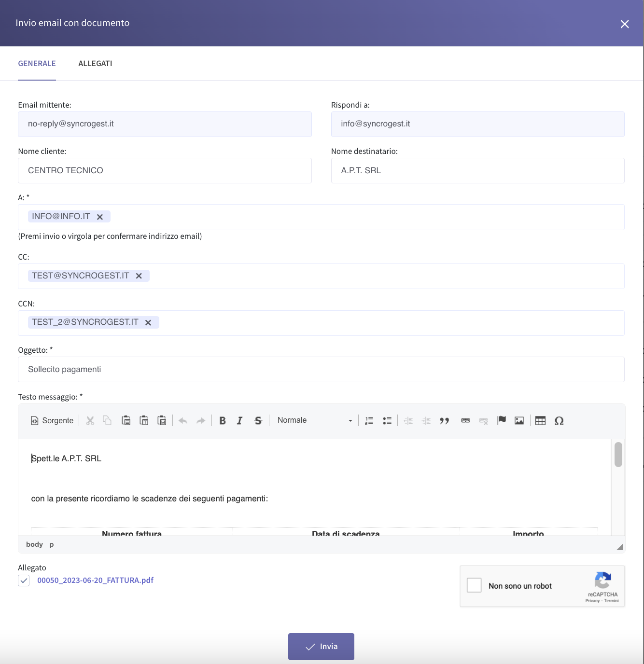
Task: Close the Invio email dialog
Action: pos(625,24)
